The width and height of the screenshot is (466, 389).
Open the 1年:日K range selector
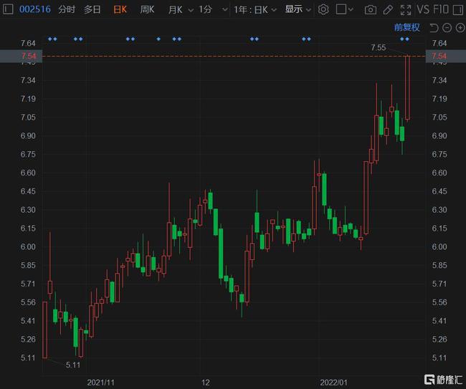pyautogui.click(x=256, y=9)
